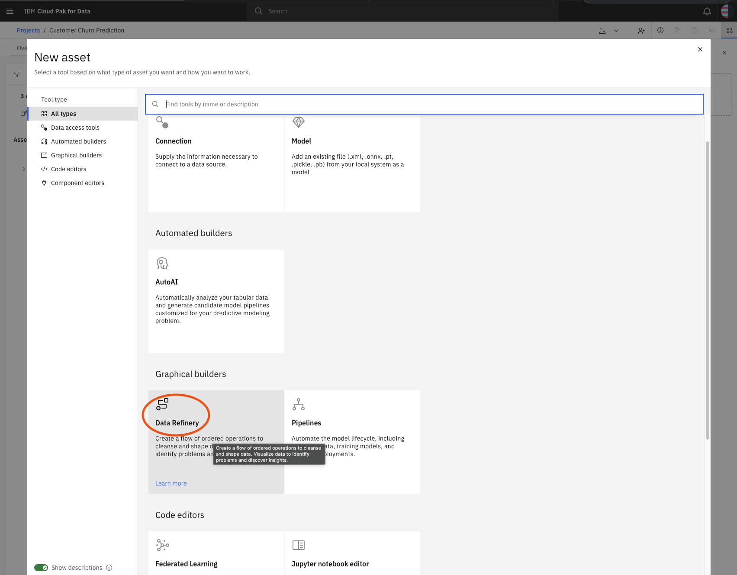This screenshot has width=737, height=575.
Task: Click the apps grid icon in toolbar
Action: [x=730, y=30]
